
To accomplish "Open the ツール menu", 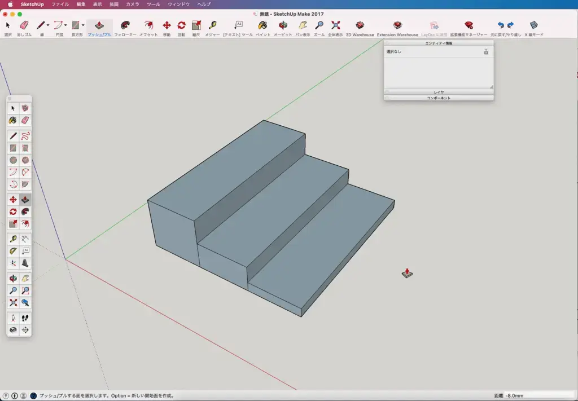I will point(154,5).
